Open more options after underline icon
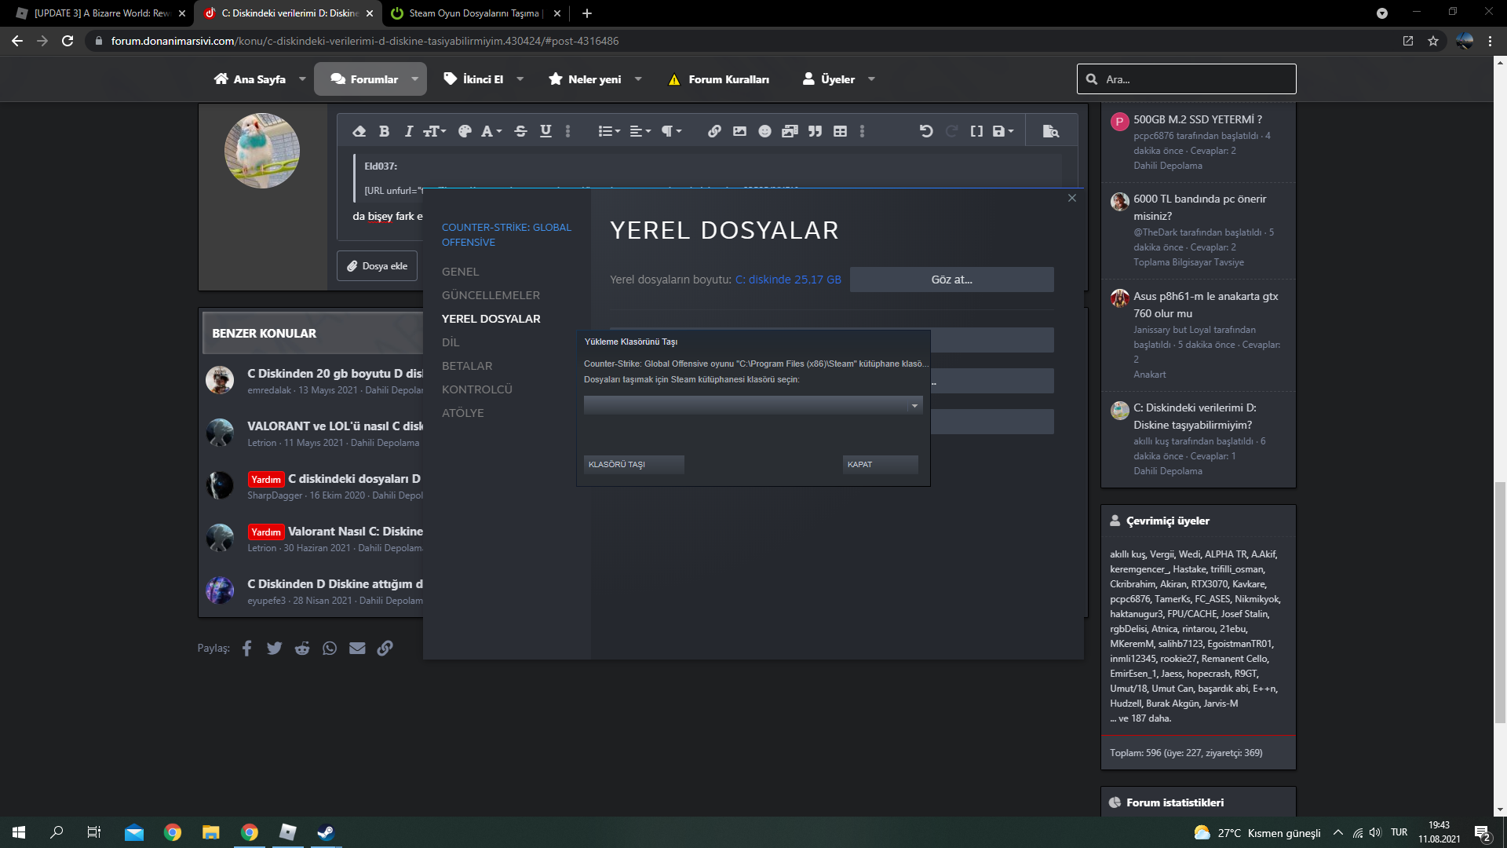1507x848 pixels. pos(568,131)
